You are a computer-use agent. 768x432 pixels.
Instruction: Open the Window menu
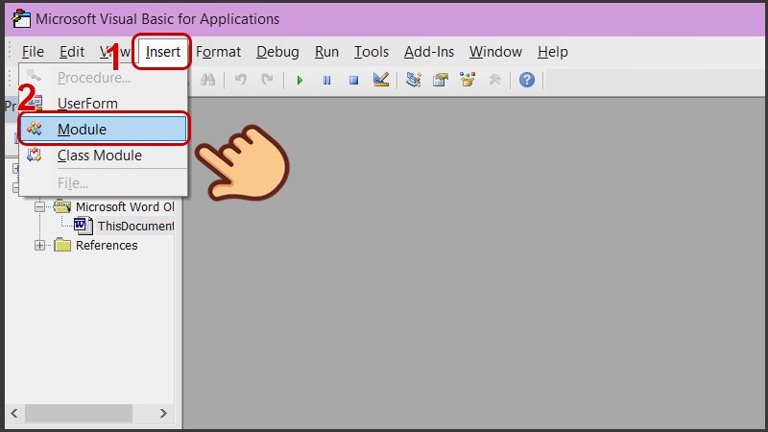(x=495, y=52)
